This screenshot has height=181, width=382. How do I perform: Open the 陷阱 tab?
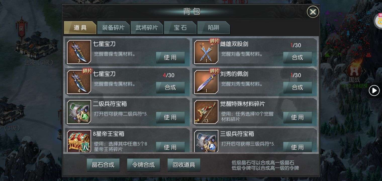point(214,28)
